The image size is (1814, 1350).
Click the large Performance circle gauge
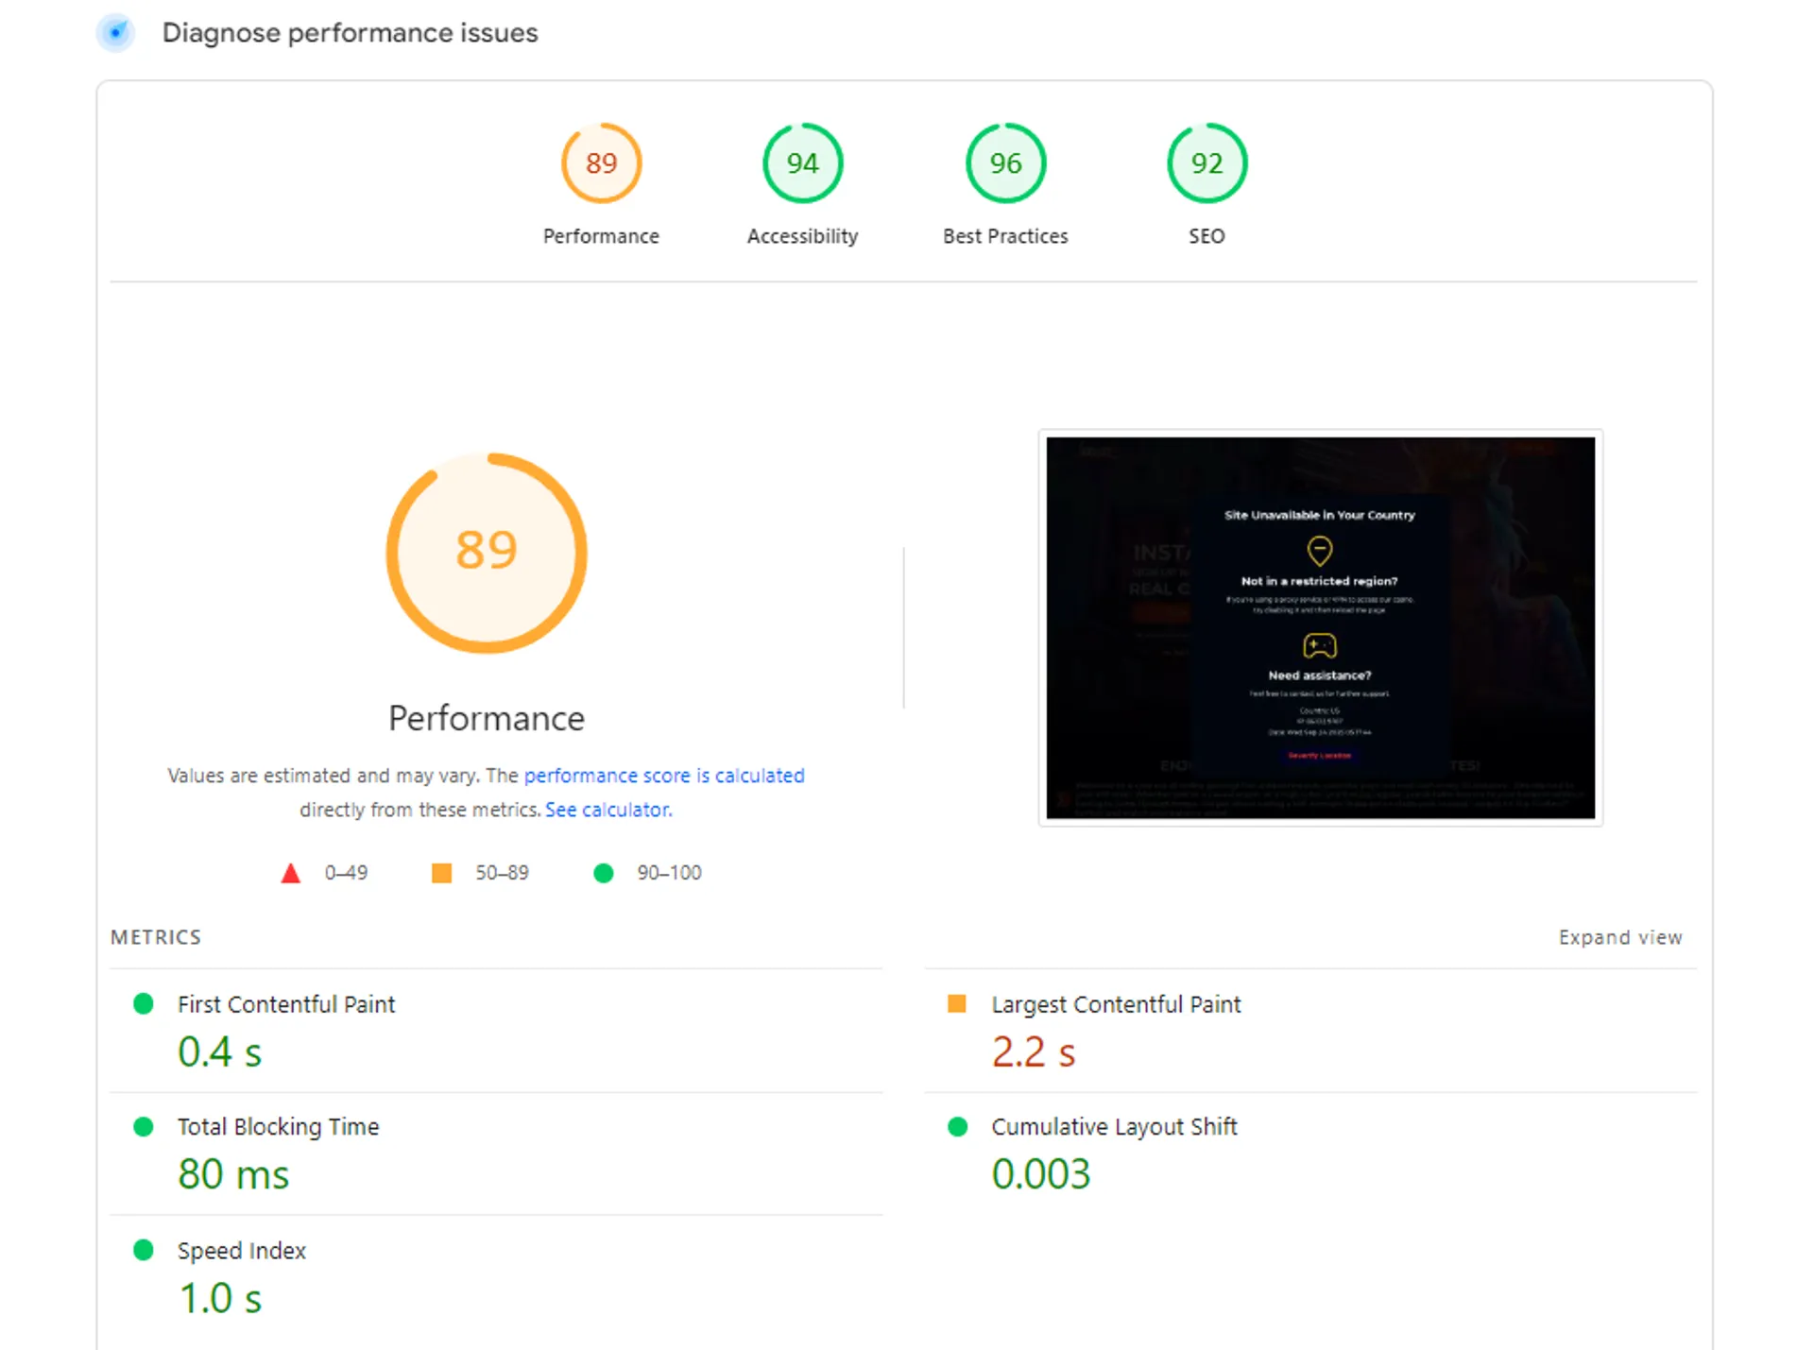point(486,551)
